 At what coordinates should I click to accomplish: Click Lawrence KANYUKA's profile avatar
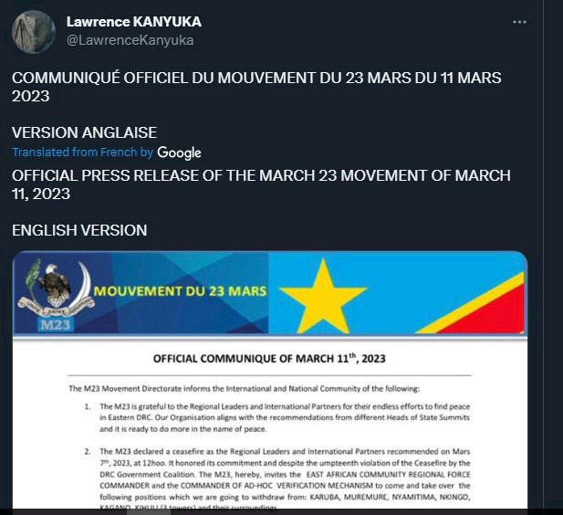[34, 32]
